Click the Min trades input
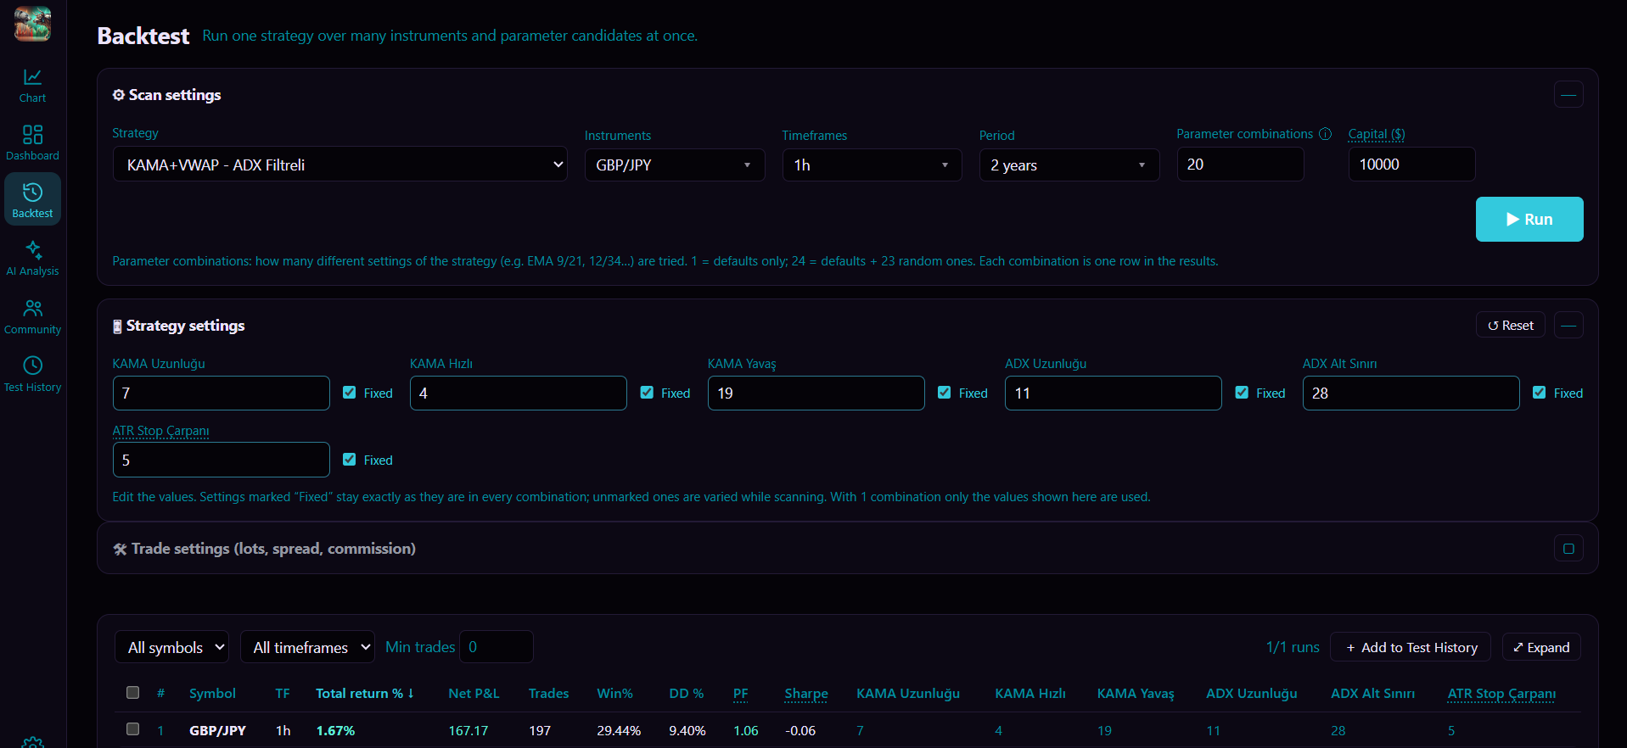The height and width of the screenshot is (748, 1627). [x=496, y=647]
